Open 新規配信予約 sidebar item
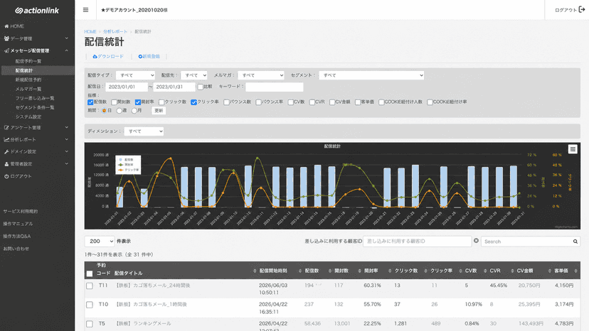The image size is (589, 331). (28, 80)
